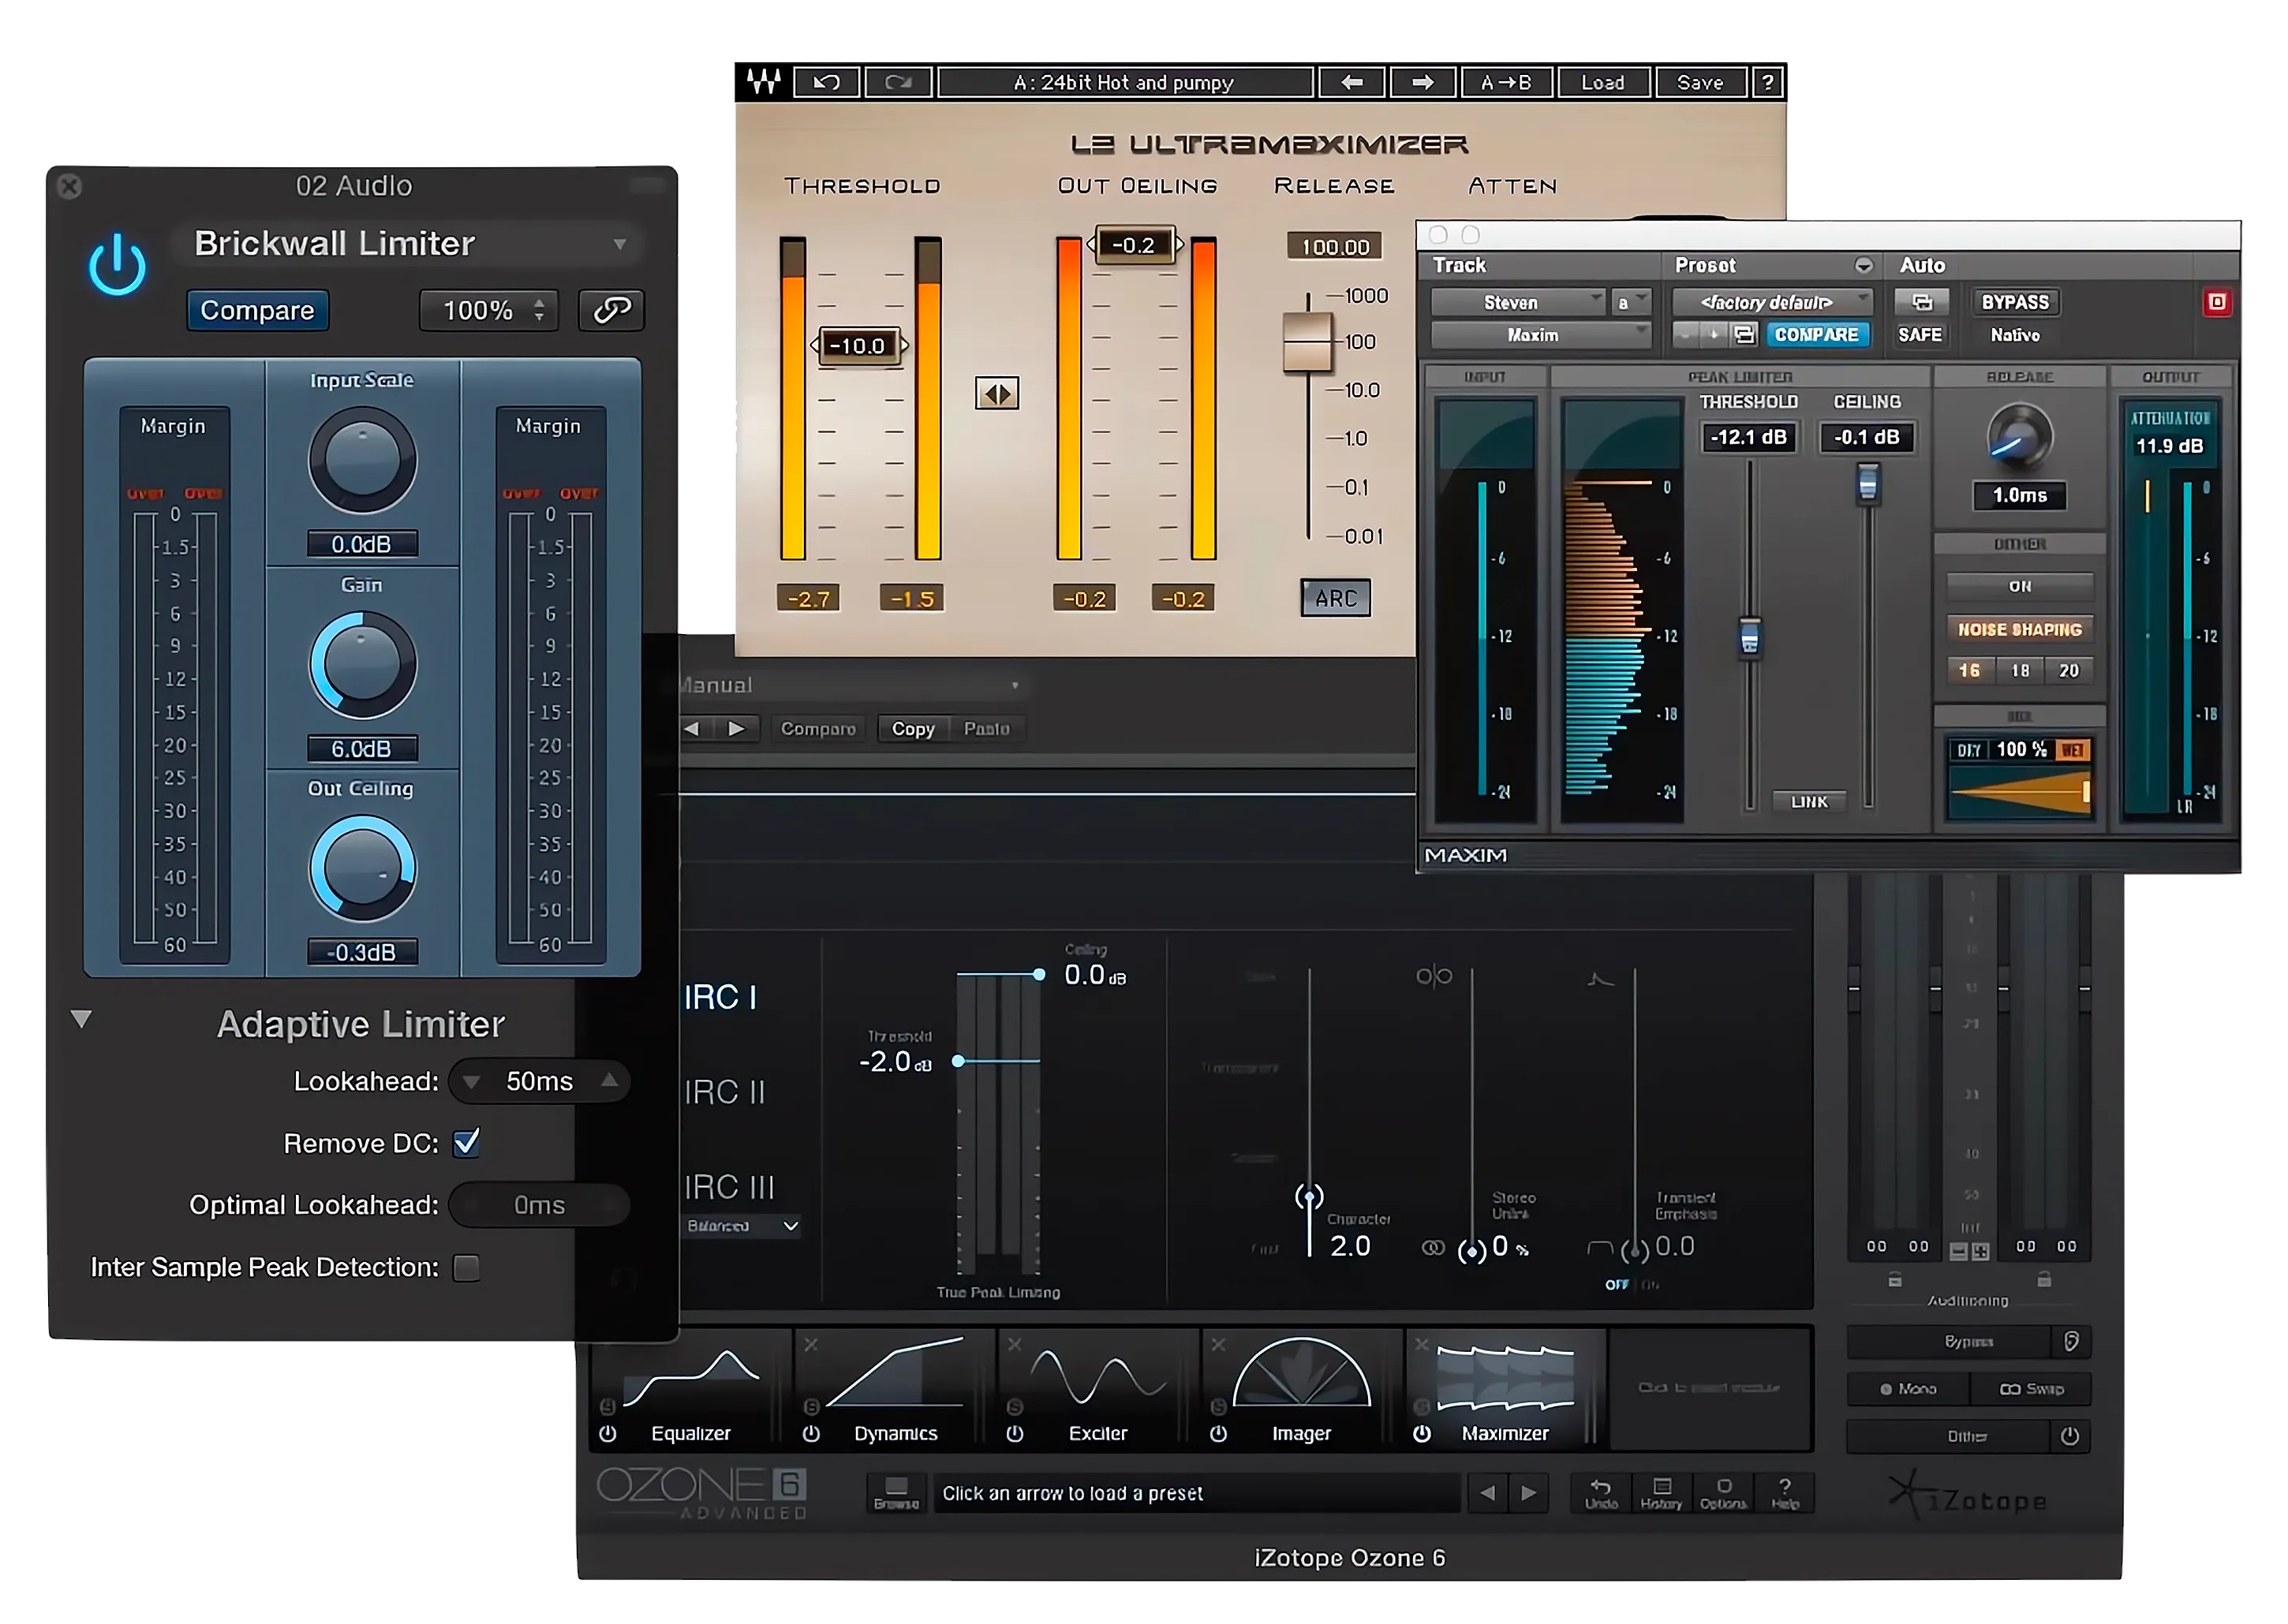Undo last change in L2 Ultramaximizer
The image size is (2288, 1624).
point(826,82)
